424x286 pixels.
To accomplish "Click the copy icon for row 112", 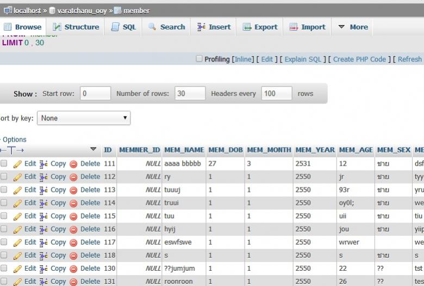I will [43, 177].
